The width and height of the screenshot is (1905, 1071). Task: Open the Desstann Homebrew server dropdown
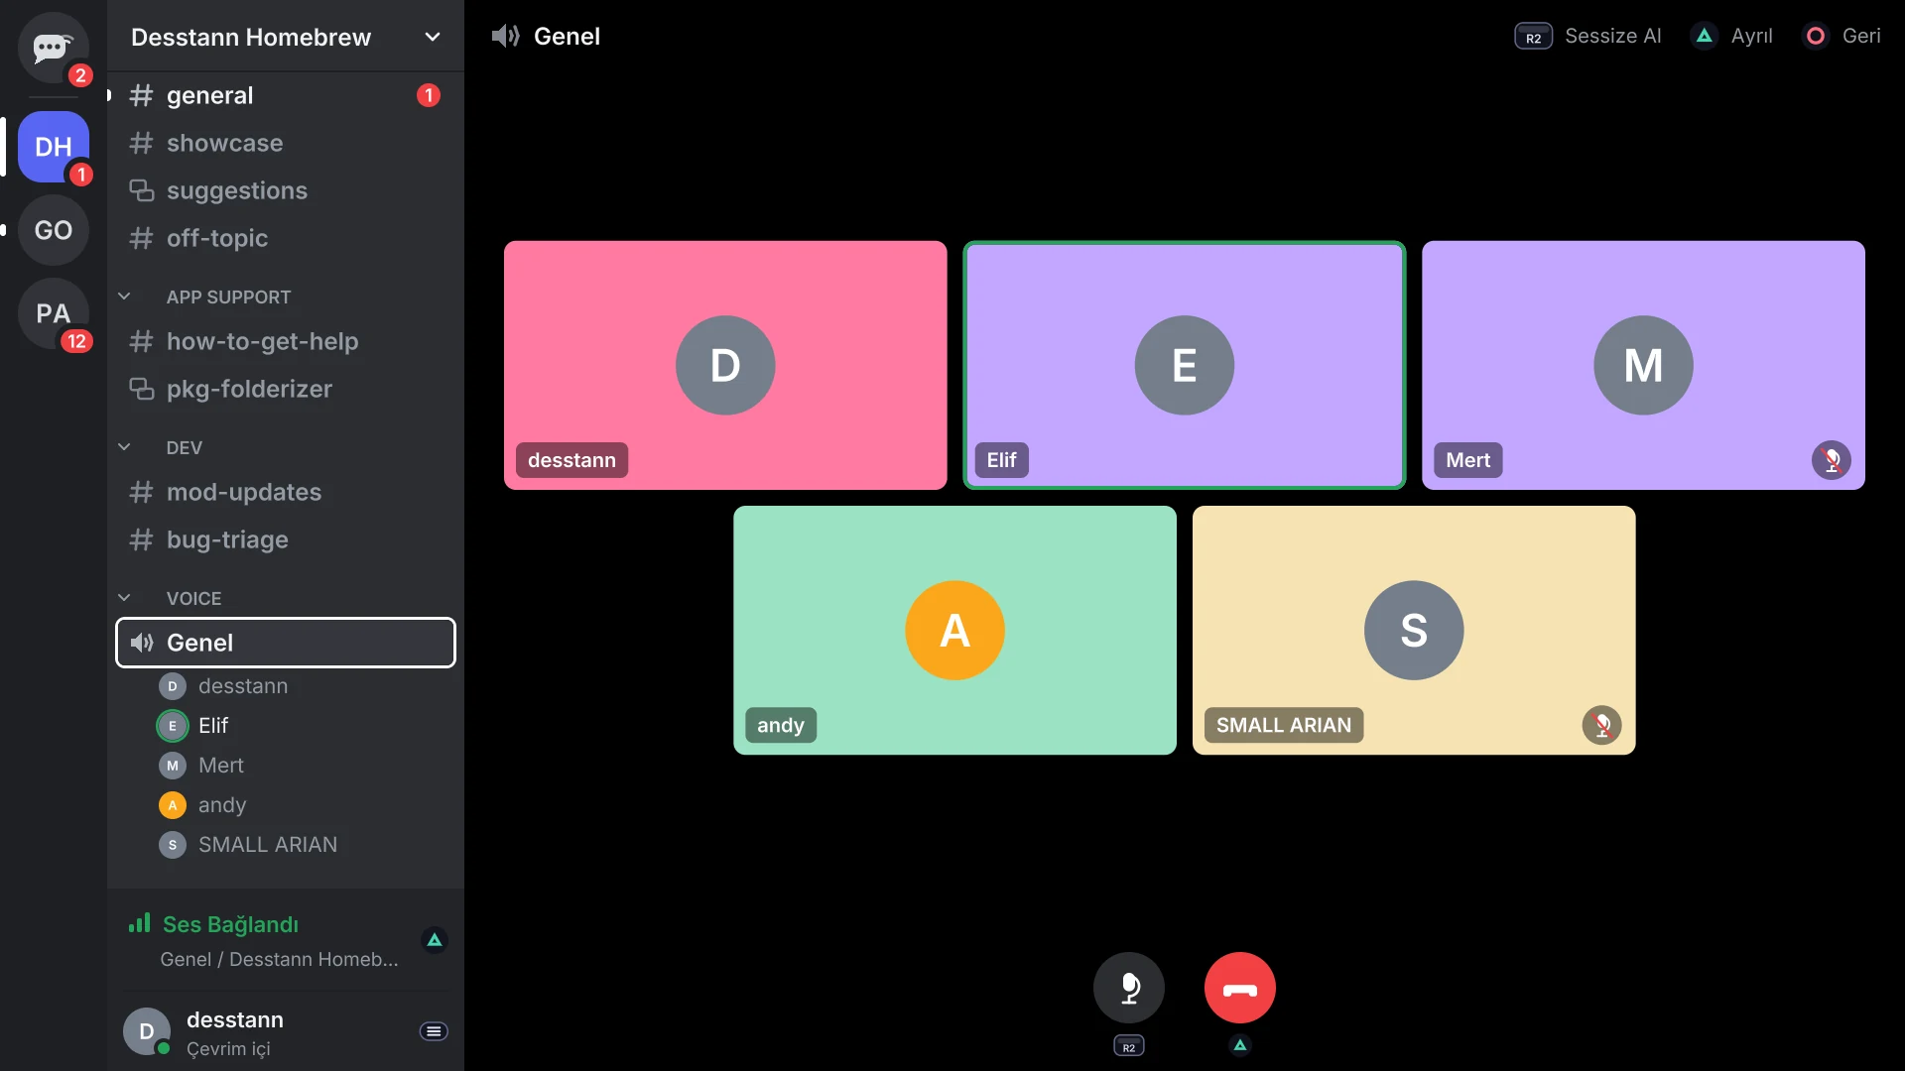(286, 37)
